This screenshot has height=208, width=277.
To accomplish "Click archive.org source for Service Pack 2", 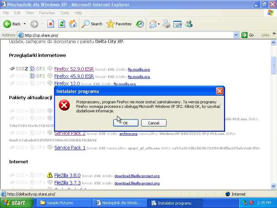I will 128,134.
